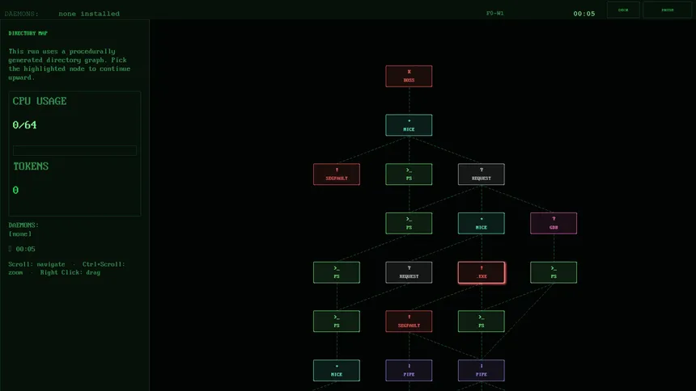Click the SEGFAULT node left of the top PS

[x=337, y=174]
